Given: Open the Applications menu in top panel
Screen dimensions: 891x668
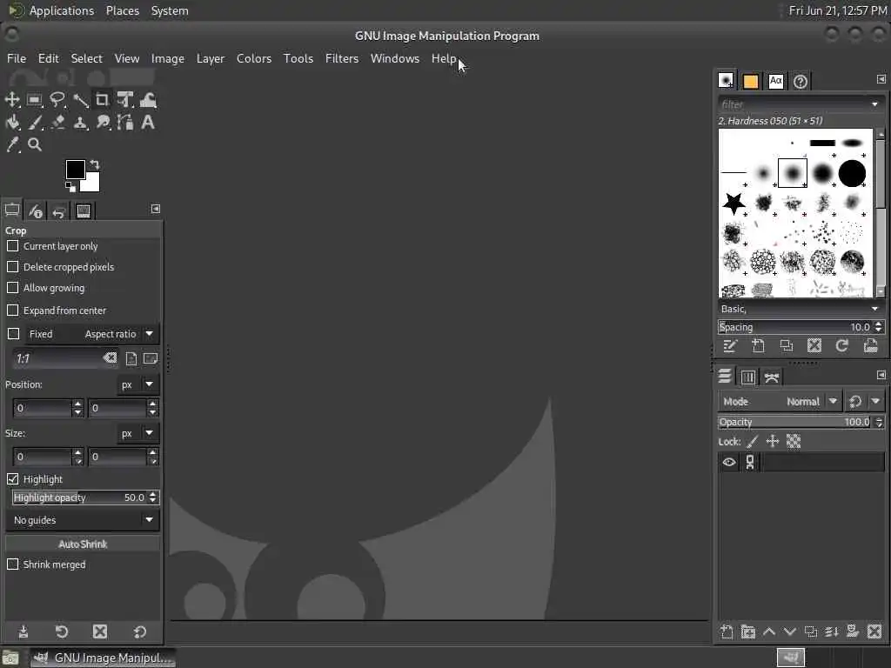Looking at the screenshot, I should tap(62, 10).
